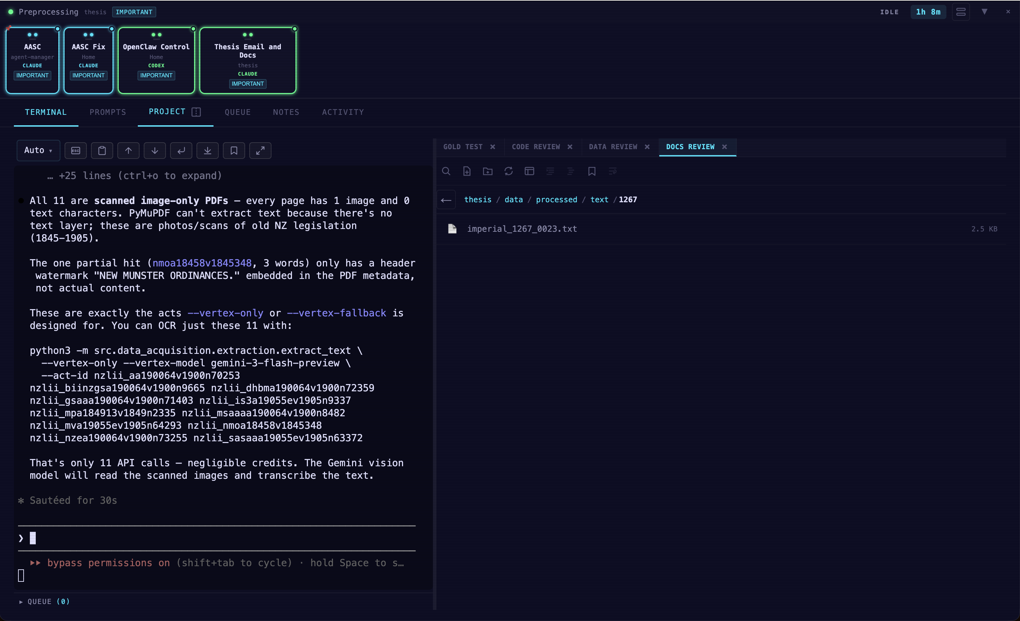The width and height of the screenshot is (1020, 621).
Task: Create a new file using the new-file icon
Action: pyautogui.click(x=467, y=171)
